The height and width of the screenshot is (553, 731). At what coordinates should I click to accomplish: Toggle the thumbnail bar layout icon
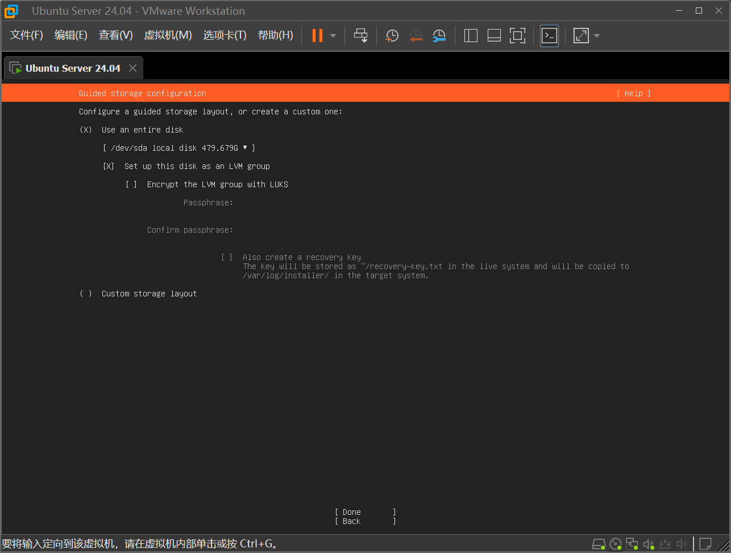point(494,36)
